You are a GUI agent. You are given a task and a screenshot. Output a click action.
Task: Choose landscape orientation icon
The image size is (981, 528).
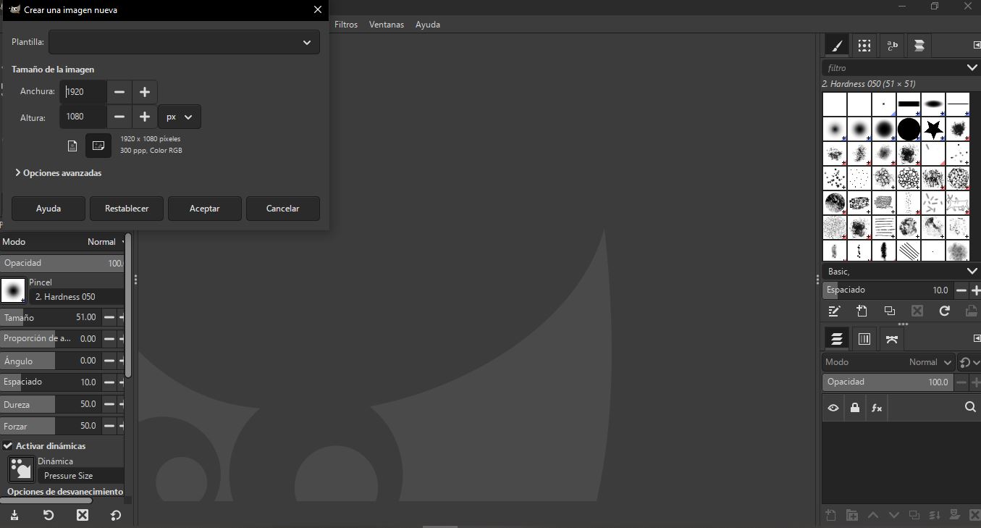(98, 146)
